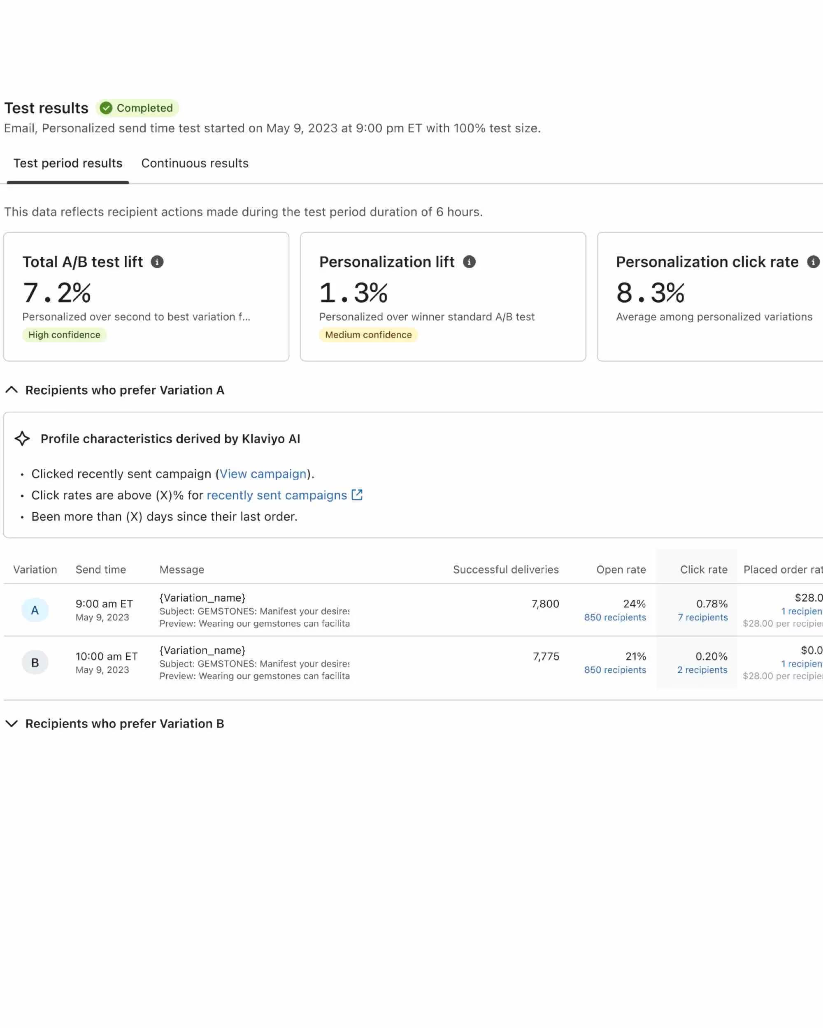Select the Variation A circle badge
The width and height of the screenshot is (823, 1028).
(x=35, y=609)
